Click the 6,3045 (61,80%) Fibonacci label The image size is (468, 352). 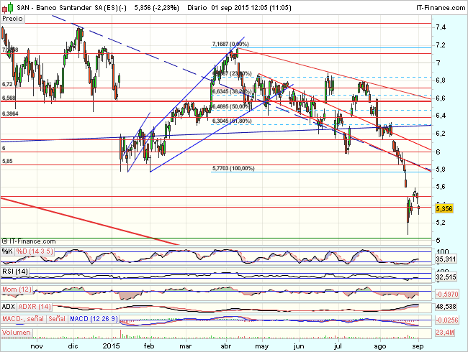click(232, 121)
